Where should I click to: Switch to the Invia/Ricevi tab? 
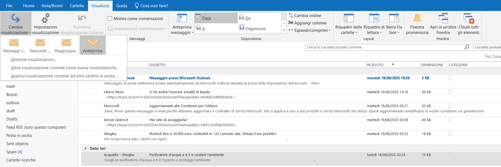click(52, 5)
